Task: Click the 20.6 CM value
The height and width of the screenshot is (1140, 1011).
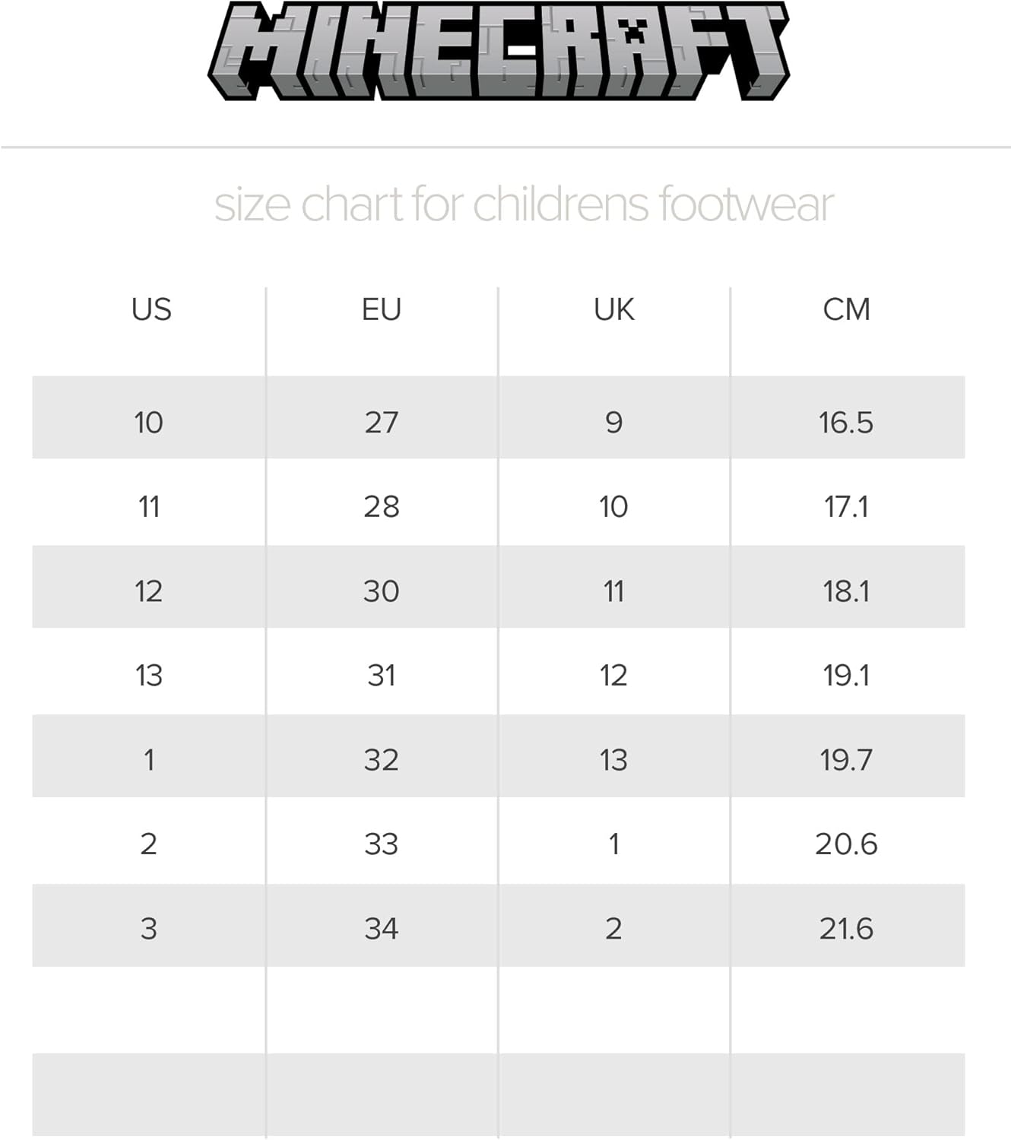Action: (x=846, y=844)
